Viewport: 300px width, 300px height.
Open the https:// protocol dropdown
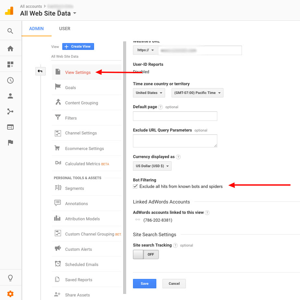(145, 50)
